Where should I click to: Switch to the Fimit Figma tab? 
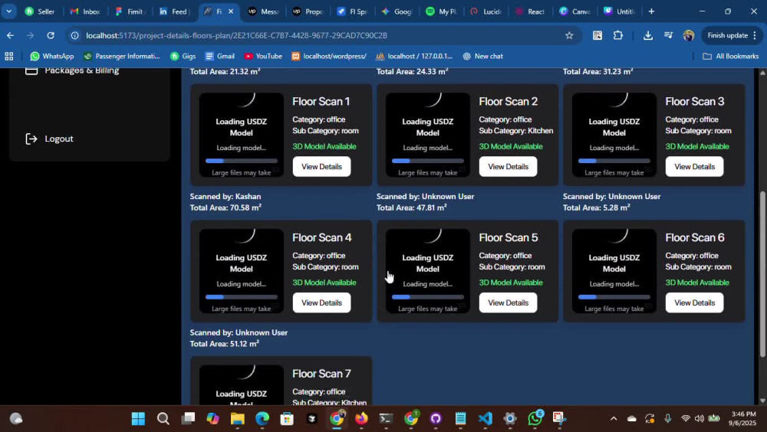tap(129, 11)
